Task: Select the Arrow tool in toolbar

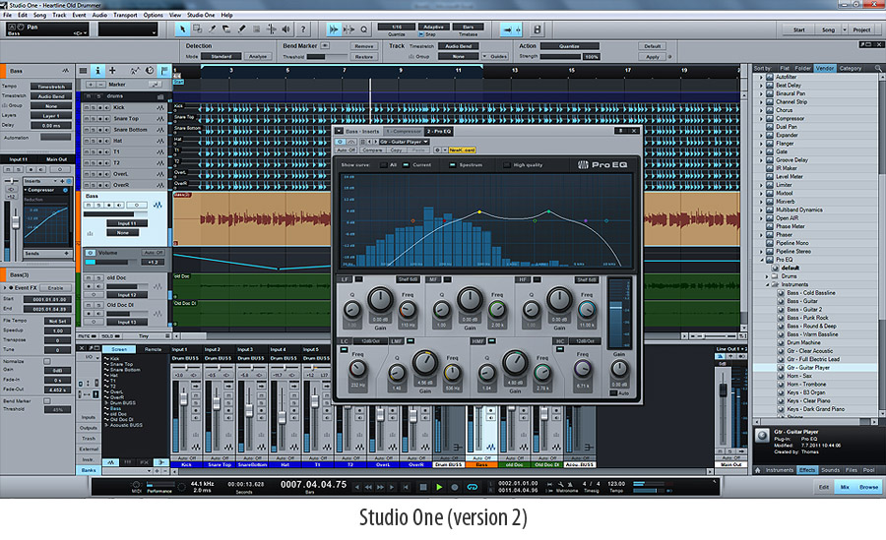Action: (183, 30)
